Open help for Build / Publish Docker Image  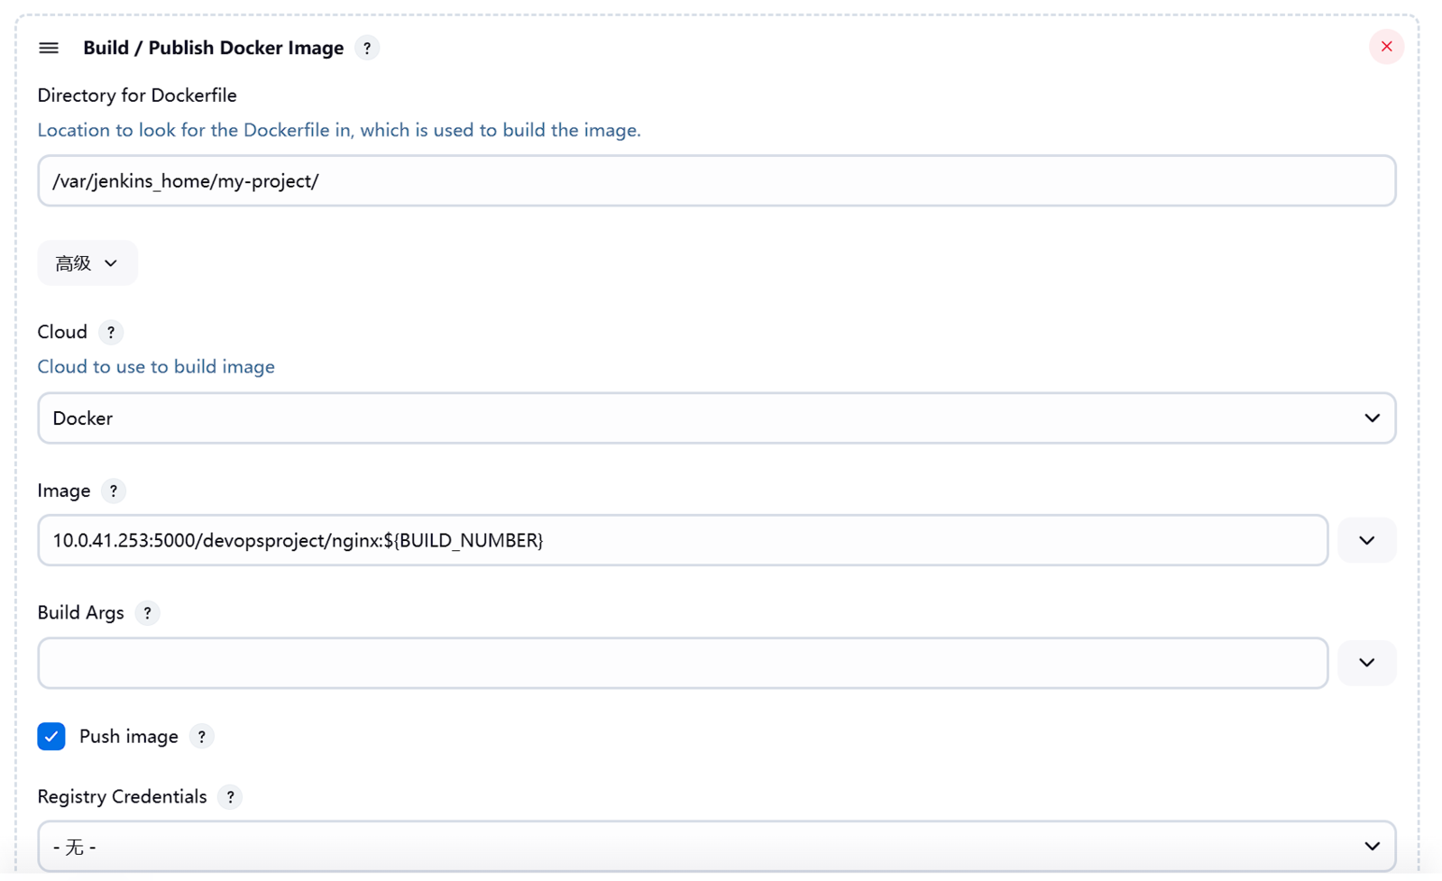pos(367,48)
